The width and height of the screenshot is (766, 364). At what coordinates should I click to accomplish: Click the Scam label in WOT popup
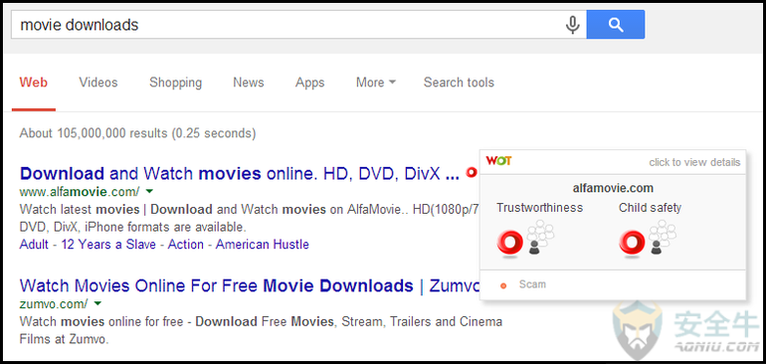[x=532, y=284]
